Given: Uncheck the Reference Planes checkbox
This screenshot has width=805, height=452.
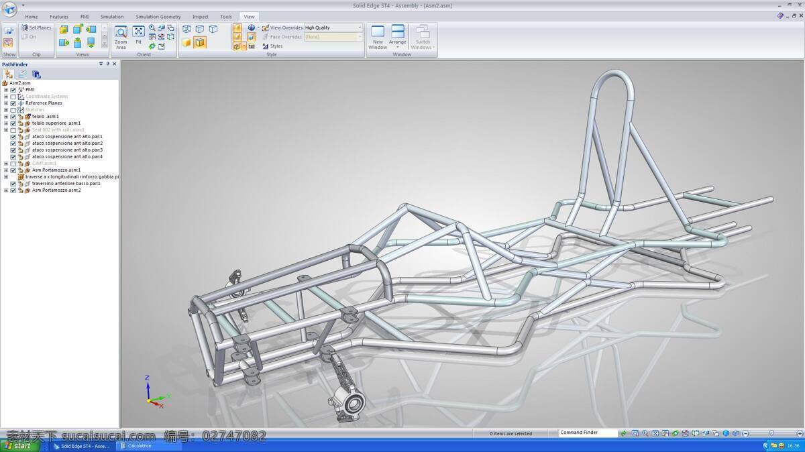Looking at the screenshot, I should (x=13, y=103).
